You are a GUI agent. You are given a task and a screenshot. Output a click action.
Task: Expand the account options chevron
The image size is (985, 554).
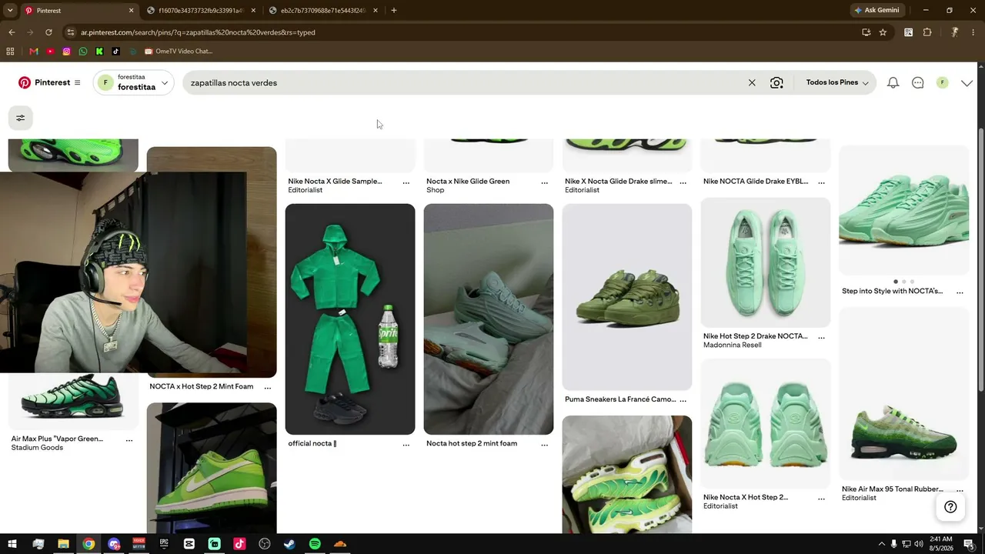pyautogui.click(x=967, y=83)
